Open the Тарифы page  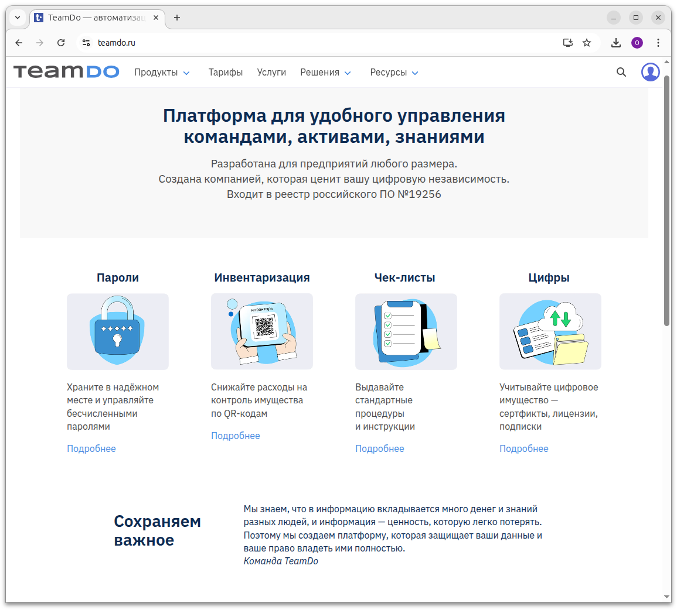point(226,73)
